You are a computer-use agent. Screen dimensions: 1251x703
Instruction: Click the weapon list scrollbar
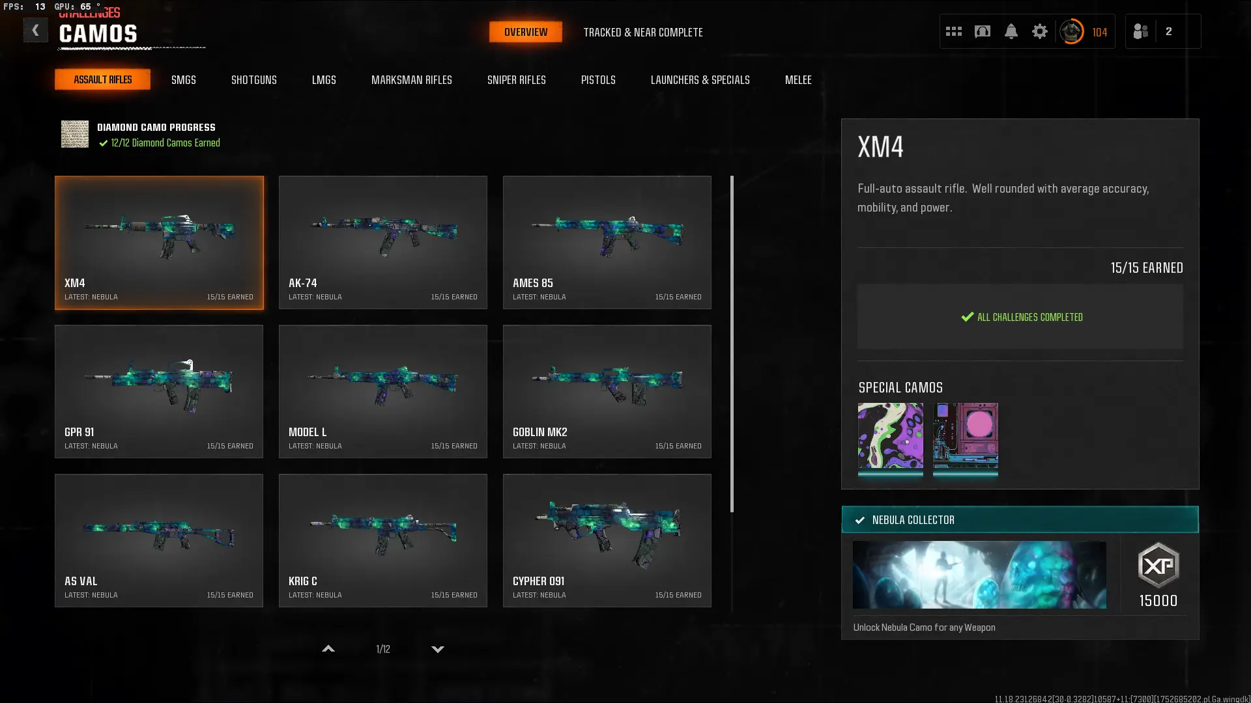(x=732, y=344)
